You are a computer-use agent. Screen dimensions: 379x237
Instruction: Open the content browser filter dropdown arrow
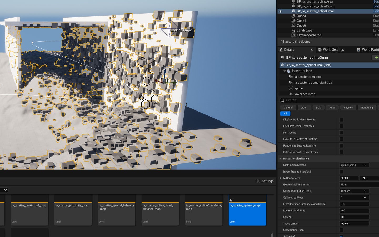[x=5, y=190]
